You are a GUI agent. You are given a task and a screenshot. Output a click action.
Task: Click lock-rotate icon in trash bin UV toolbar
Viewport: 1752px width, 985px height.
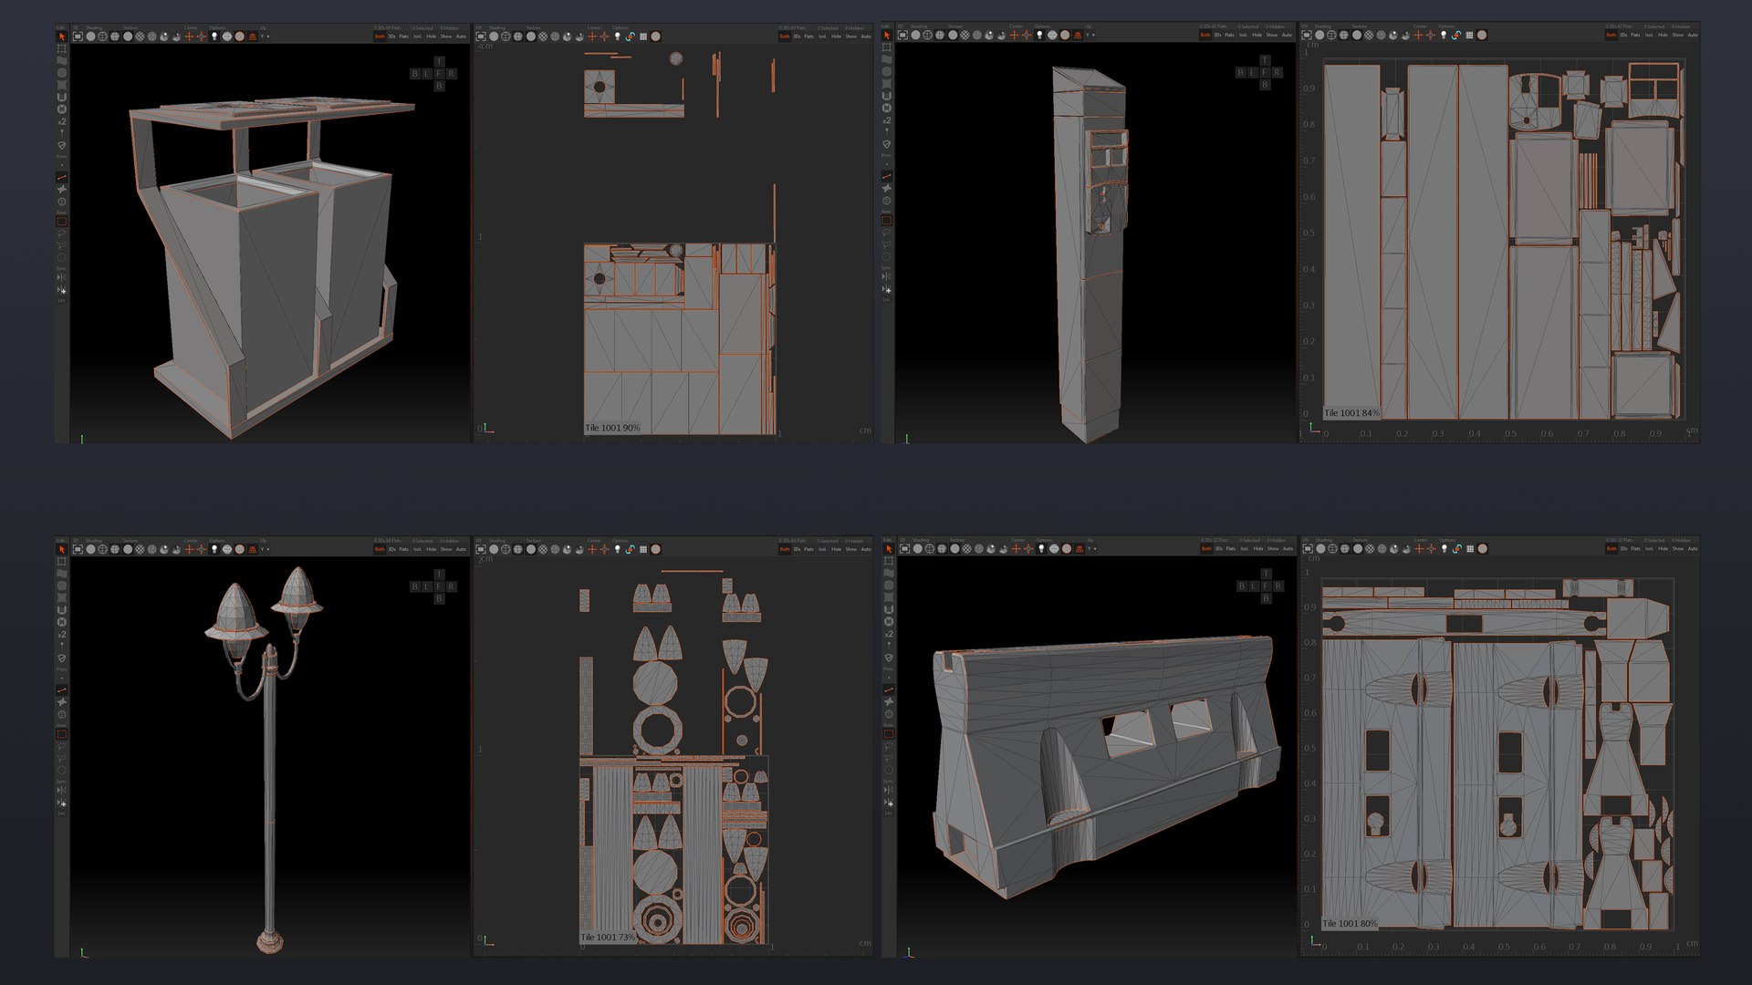pyautogui.click(x=631, y=36)
